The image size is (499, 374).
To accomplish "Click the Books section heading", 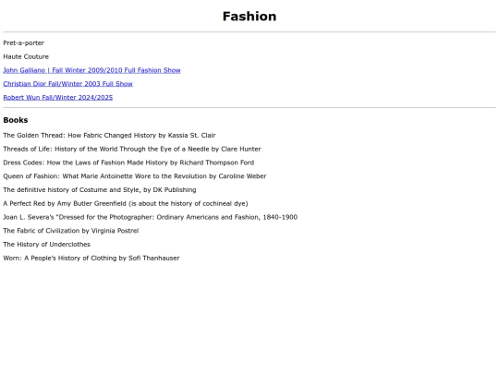I will coord(16,120).
